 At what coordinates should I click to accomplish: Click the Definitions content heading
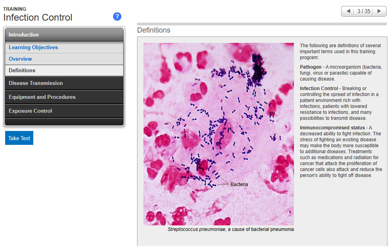(x=154, y=30)
